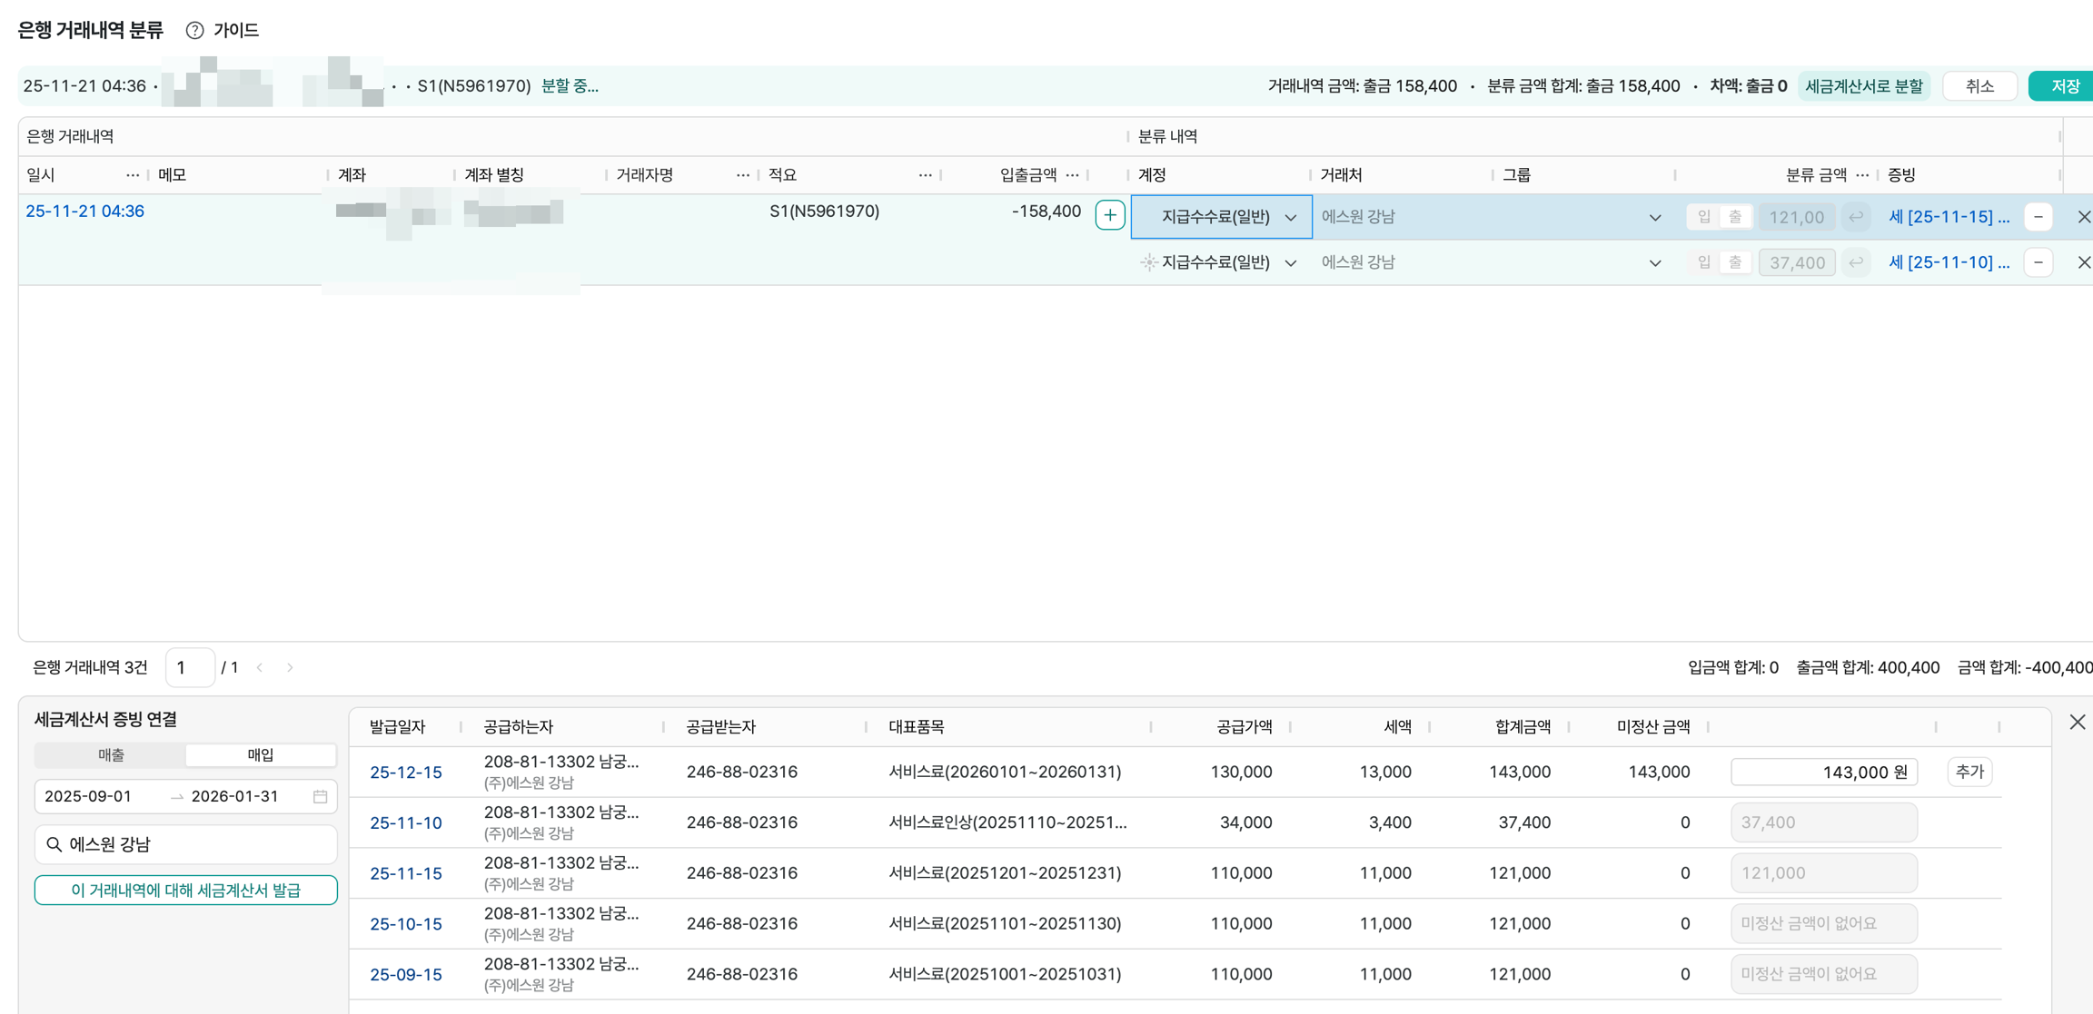Image resolution: width=2093 pixels, height=1014 pixels.
Task: Toggle 입 on the first split row
Action: pyautogui.click(x=1704, y=217)
